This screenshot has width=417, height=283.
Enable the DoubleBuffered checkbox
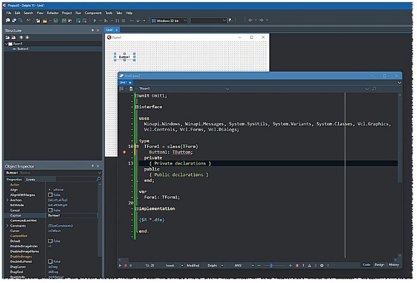(x=51, y=262)
